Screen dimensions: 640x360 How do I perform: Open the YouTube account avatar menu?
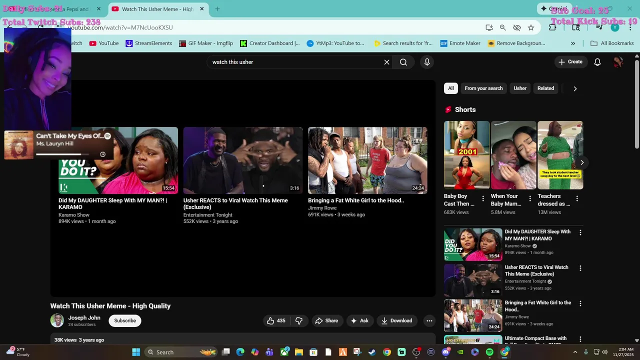tap(618, 62)
